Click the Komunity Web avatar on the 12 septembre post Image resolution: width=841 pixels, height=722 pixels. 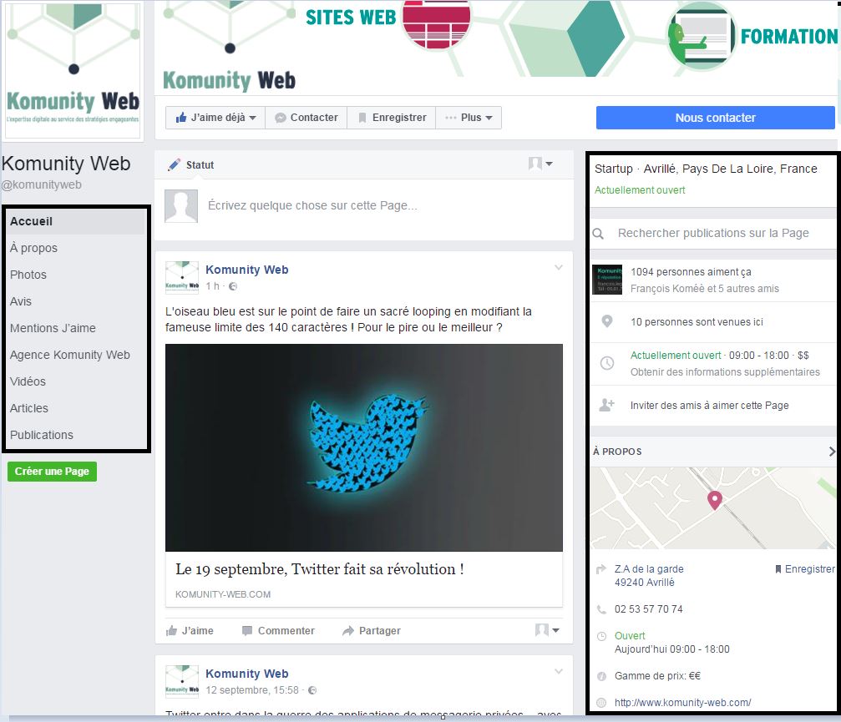182,681
